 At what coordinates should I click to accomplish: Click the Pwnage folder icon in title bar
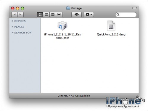(68, 8)
